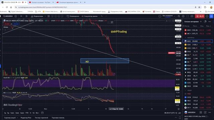The height and width of the screenshot is (120, 214).
Task: Open the details grid icon in symbol panel
Action: (x=201, y=112)
